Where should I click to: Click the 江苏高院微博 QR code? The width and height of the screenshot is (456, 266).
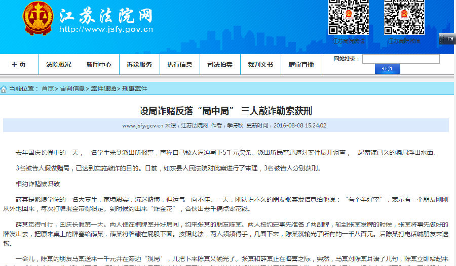point(348,17)
